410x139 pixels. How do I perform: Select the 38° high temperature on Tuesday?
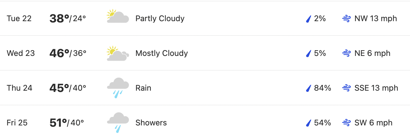pyautogui.click(x=59, y=19)
